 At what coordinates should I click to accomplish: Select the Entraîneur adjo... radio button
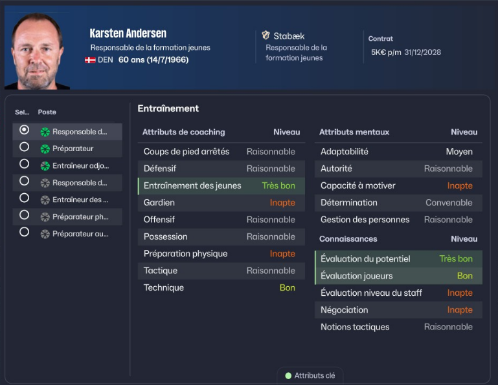[25, 164]
